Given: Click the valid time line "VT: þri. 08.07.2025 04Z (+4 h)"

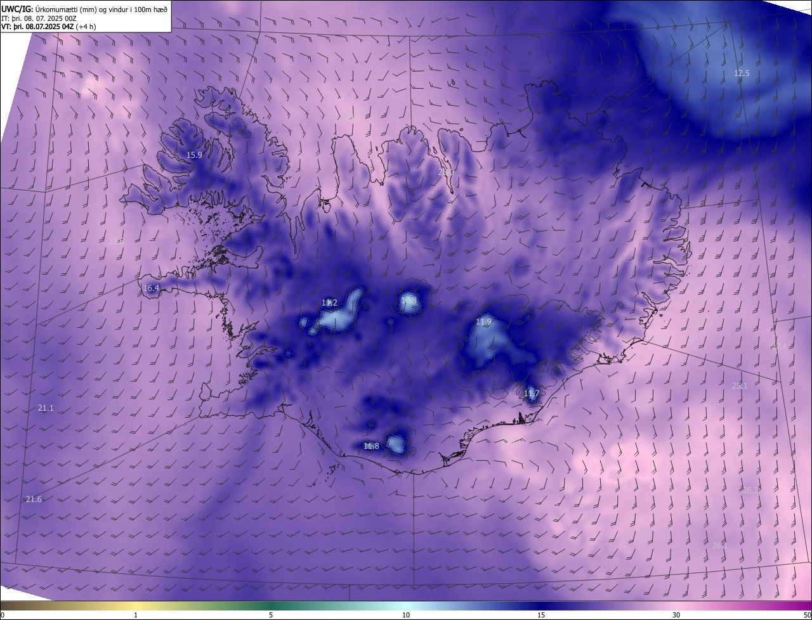Looking at the screenshot, I should [x=49, y=27].
